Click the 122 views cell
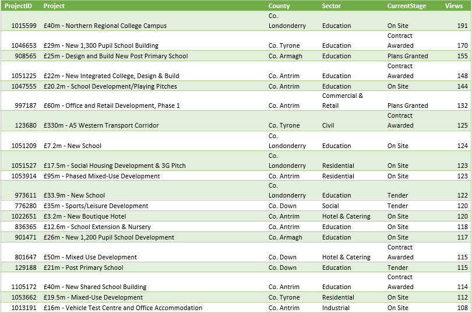Screen dimensions: 472x313 coord(462,196)
